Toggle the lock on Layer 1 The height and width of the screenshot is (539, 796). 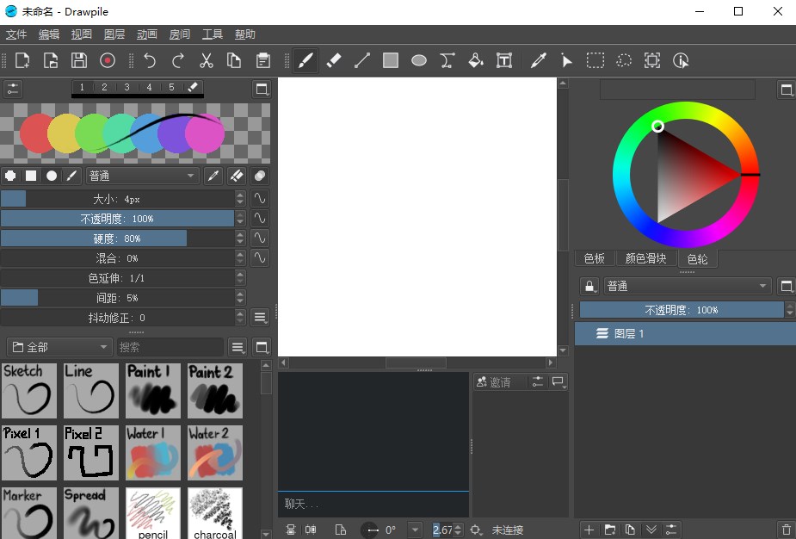(x=589, y=285)
